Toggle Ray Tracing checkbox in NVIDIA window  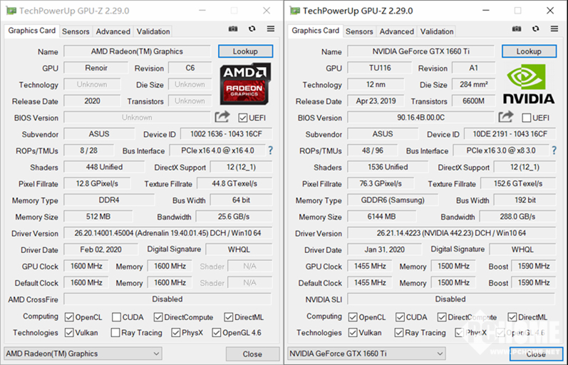(x=399, y=333)
